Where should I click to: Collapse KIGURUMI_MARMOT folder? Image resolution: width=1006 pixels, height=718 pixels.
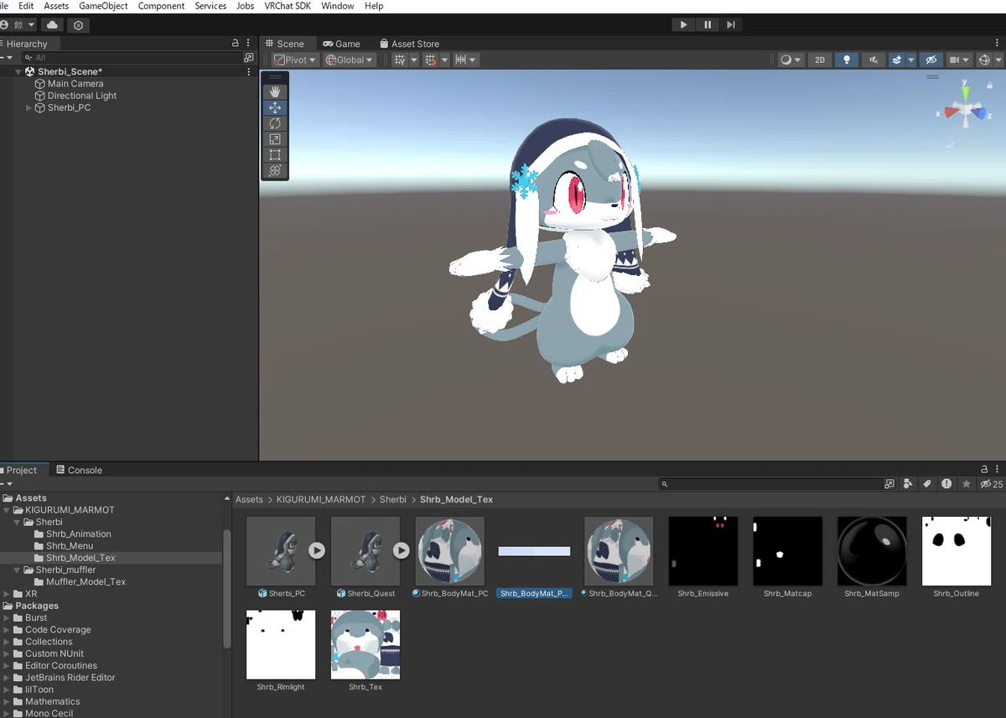click(x=8, y=510)
